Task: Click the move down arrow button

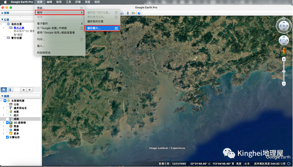Action: 30,90
